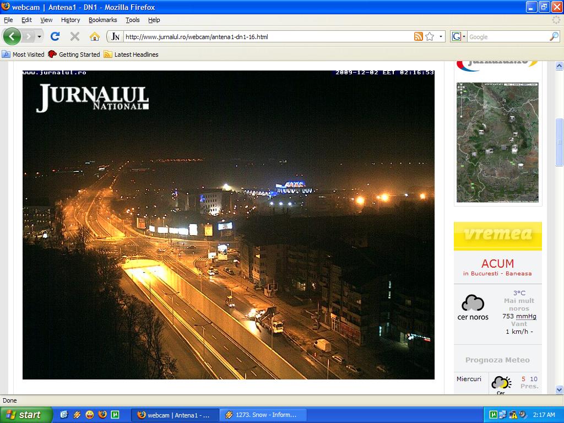Click the Miercuri forecast weather icon
Viewport: 564px width, 423px height.
coord(501,383)
